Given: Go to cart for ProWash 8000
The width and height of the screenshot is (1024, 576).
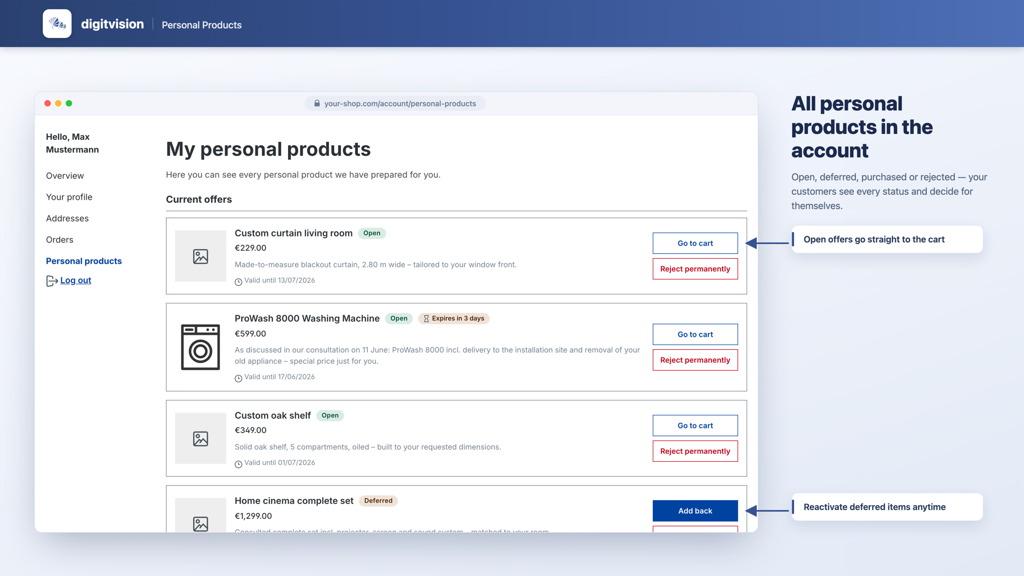Looking at the screenshot, I should (695, 334).
